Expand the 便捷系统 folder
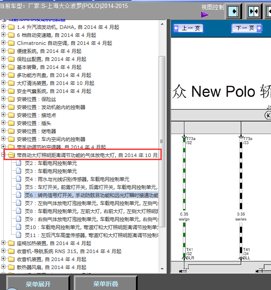The height and width of the screenshot is (290, 271). click(x=3, y=51)
